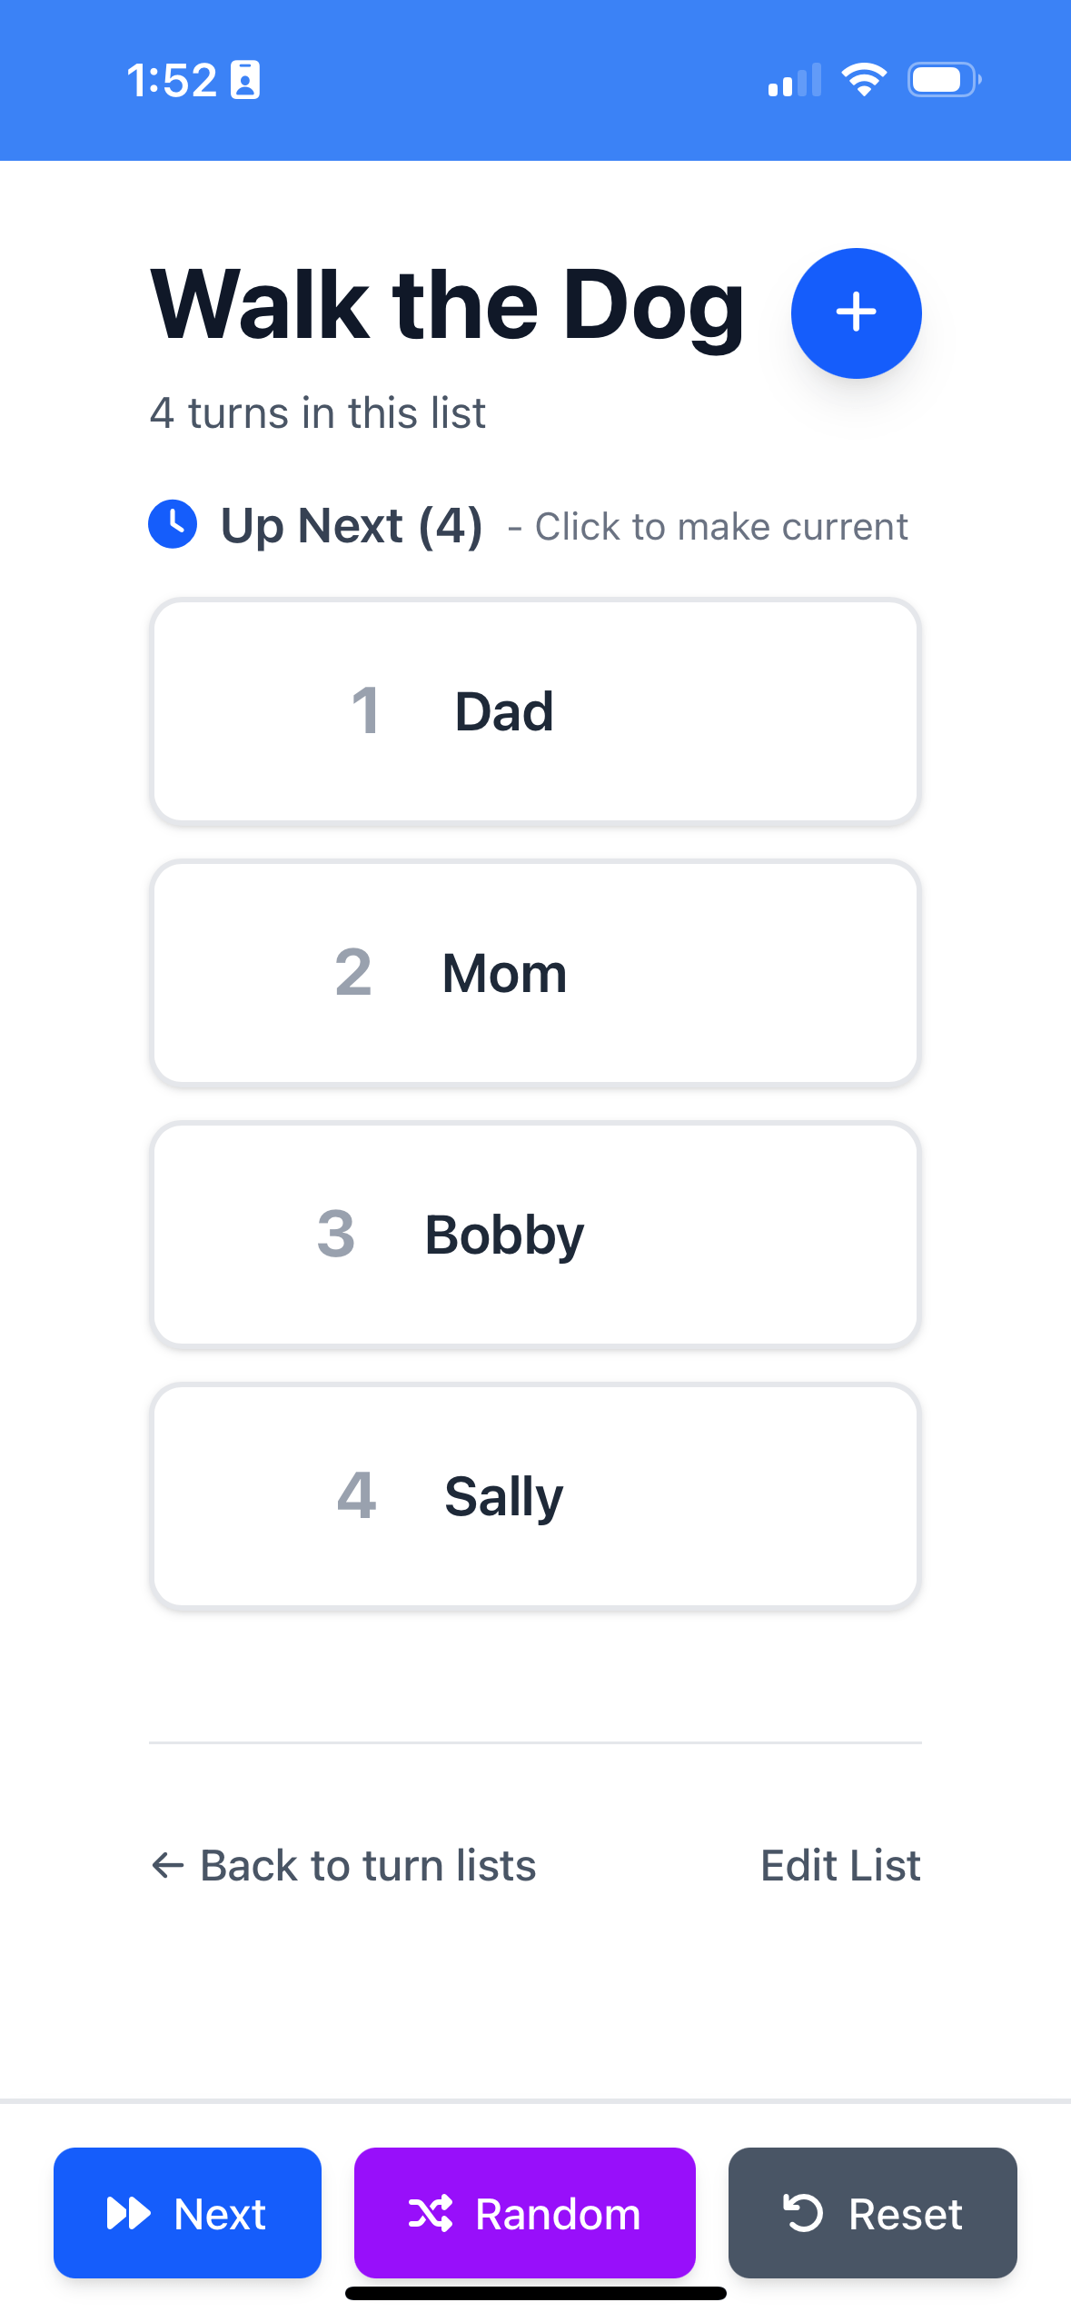1071x2322 pixels.
Task: Tap the fast-forward icon on Next
Action: click(x=128, y=2213)
